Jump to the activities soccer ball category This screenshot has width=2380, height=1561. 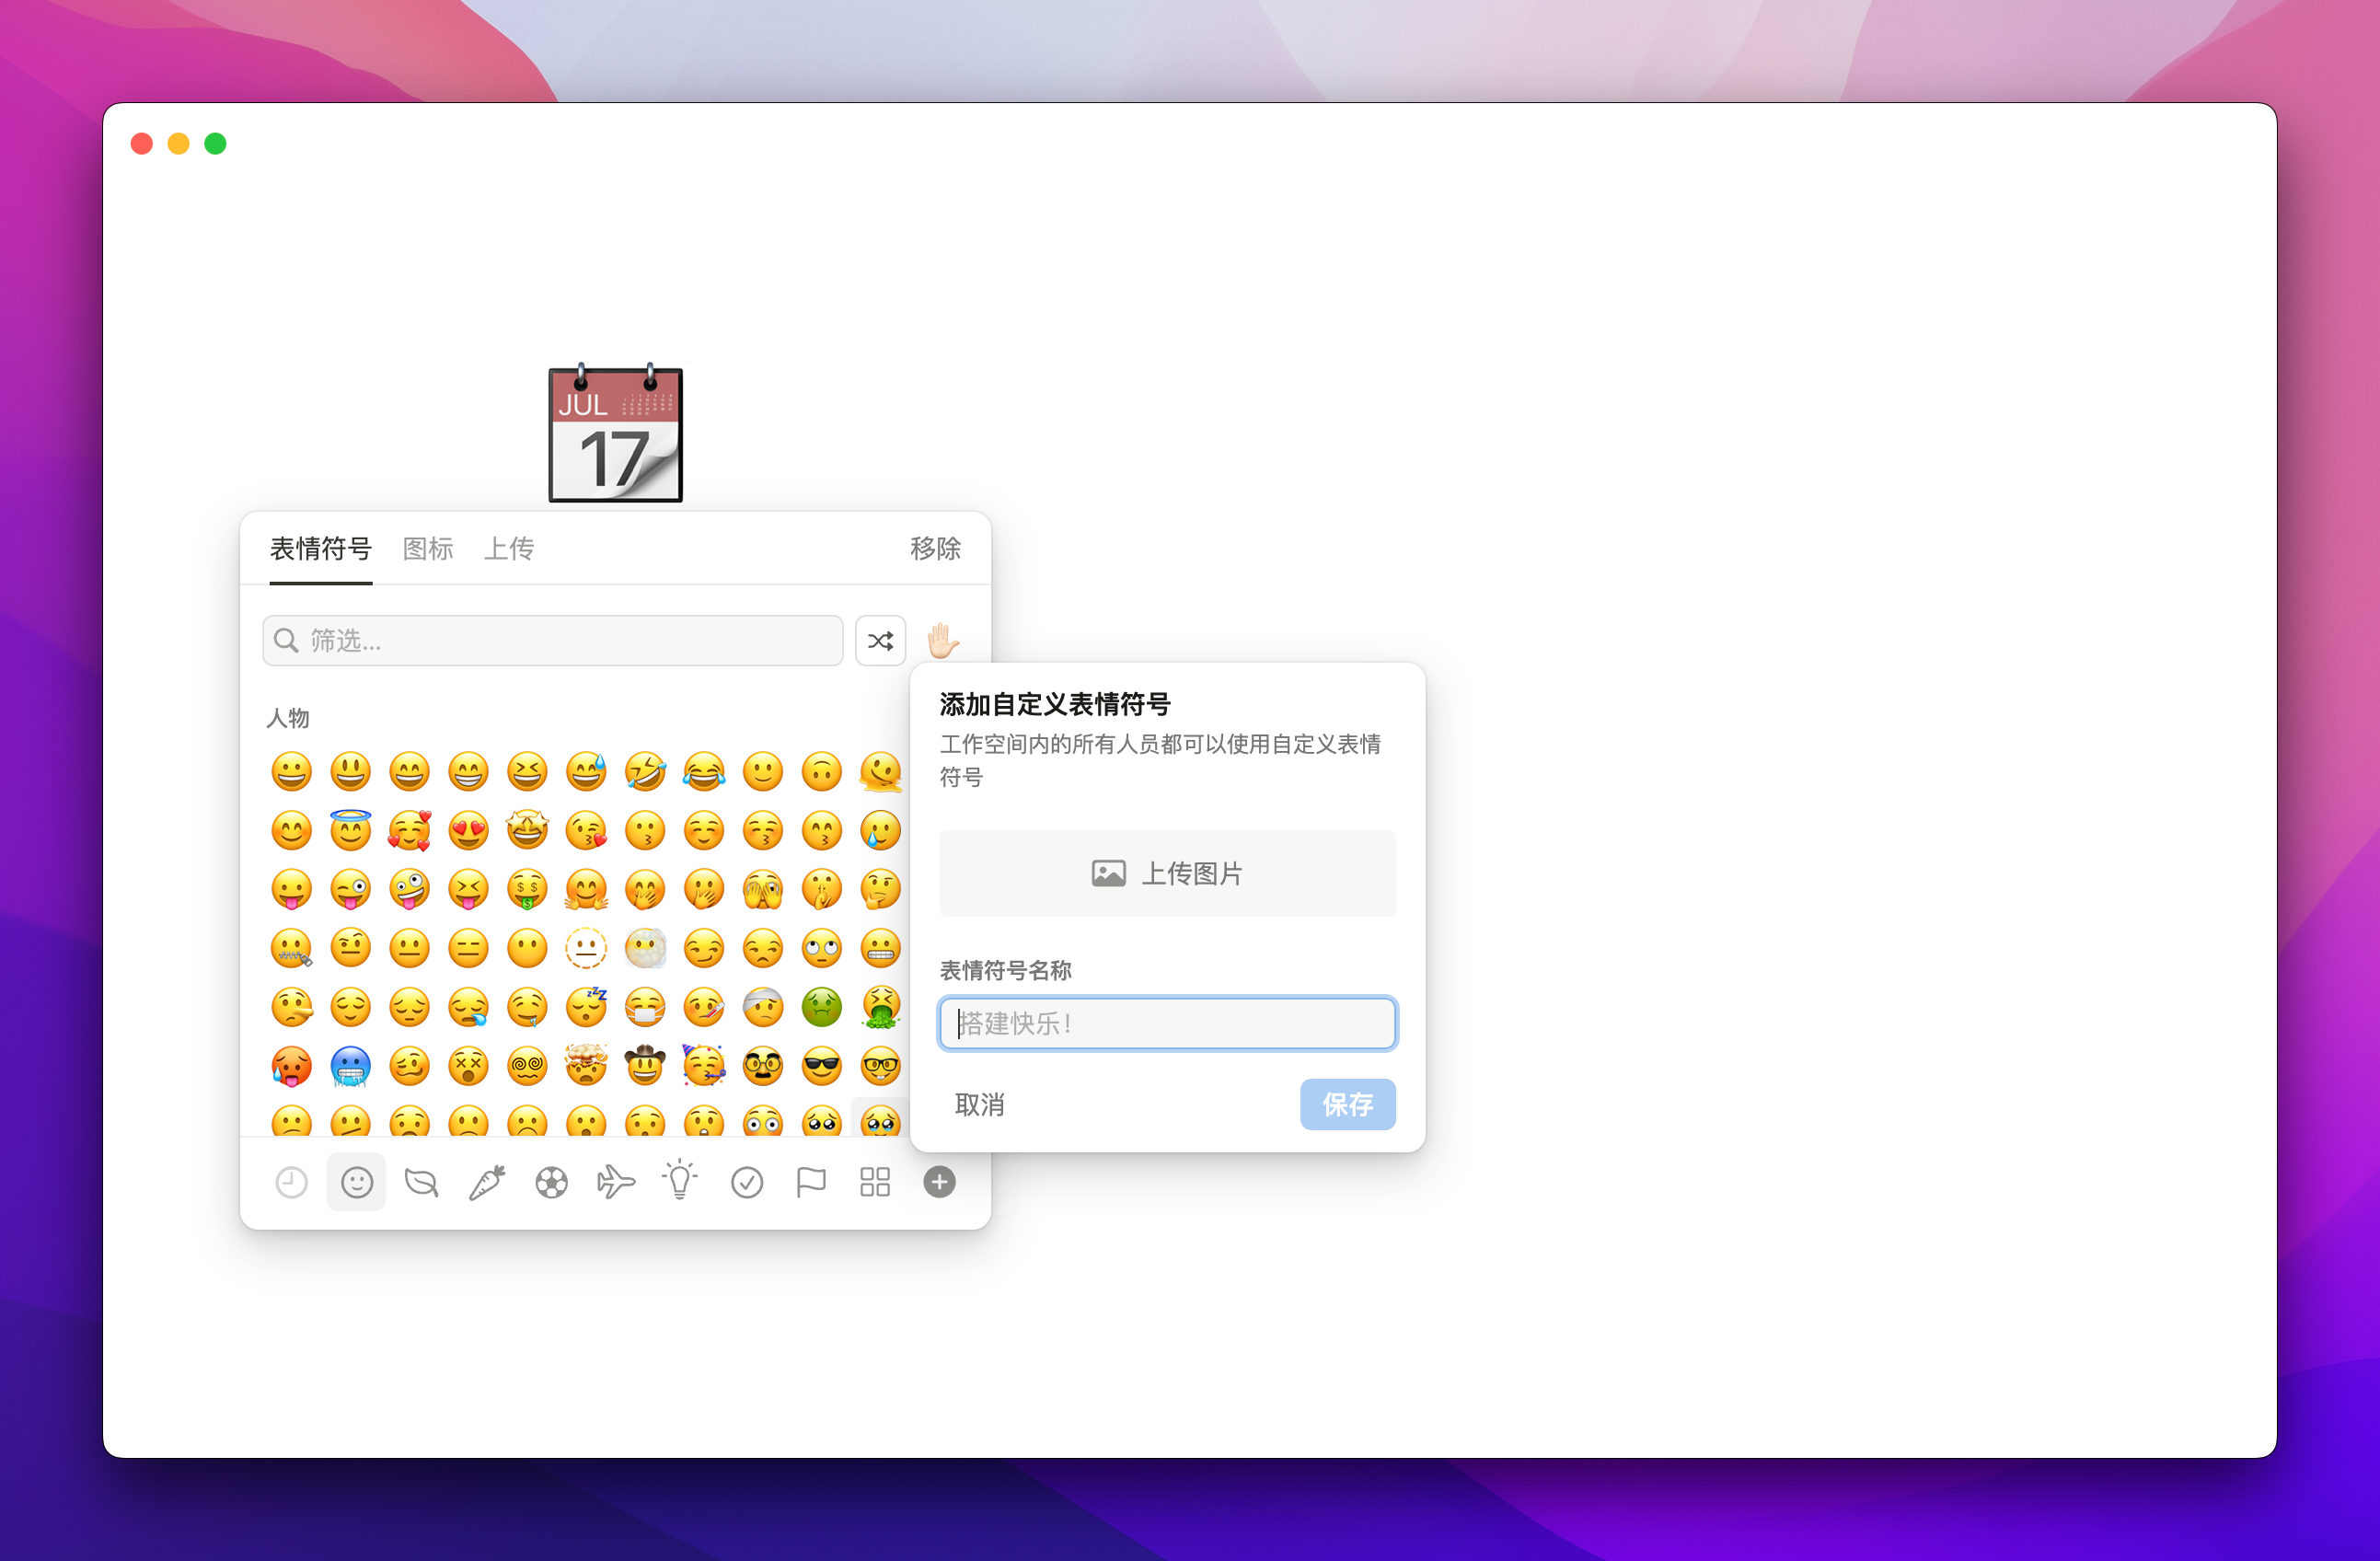[x=551, y=1183]
